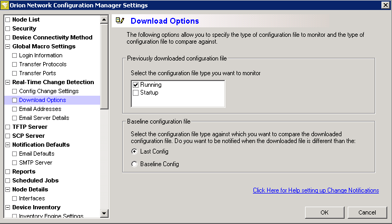Screen dimensions: 392x224
Task: Open the SCP Server settings
Action: (28, 136)
